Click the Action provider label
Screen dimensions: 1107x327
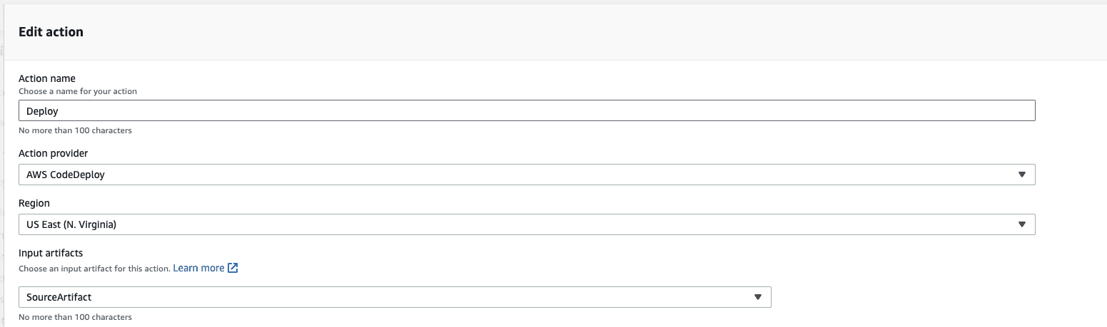pos(54,153)
